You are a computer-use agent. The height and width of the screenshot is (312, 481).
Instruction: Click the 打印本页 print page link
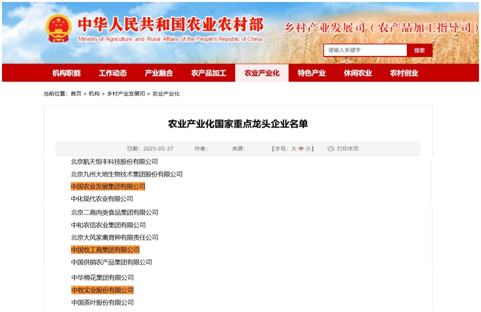[x=348, y=149]
